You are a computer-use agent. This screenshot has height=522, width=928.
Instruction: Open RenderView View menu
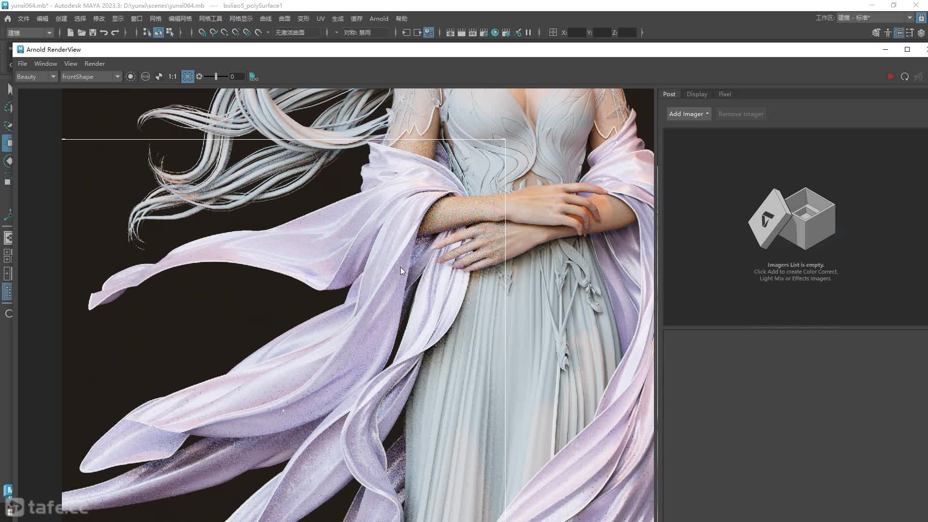pyautogui.click(x=71, y=63)
